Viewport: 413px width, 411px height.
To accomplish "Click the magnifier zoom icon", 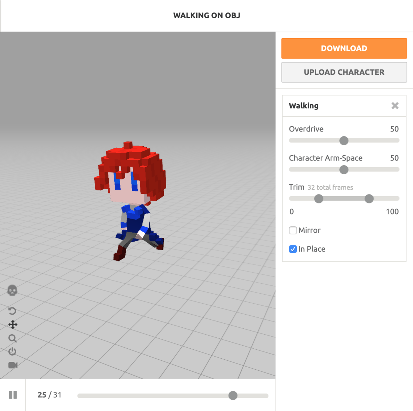I will point(13,338).
